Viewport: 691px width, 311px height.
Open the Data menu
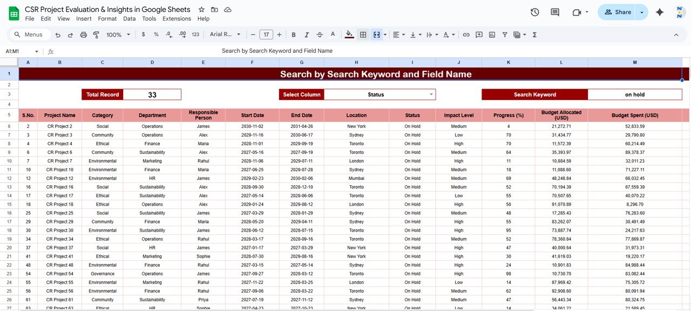point(130,18)
